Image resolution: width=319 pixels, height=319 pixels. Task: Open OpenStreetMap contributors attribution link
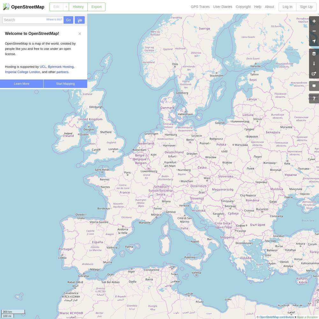[x=277, y=317]
